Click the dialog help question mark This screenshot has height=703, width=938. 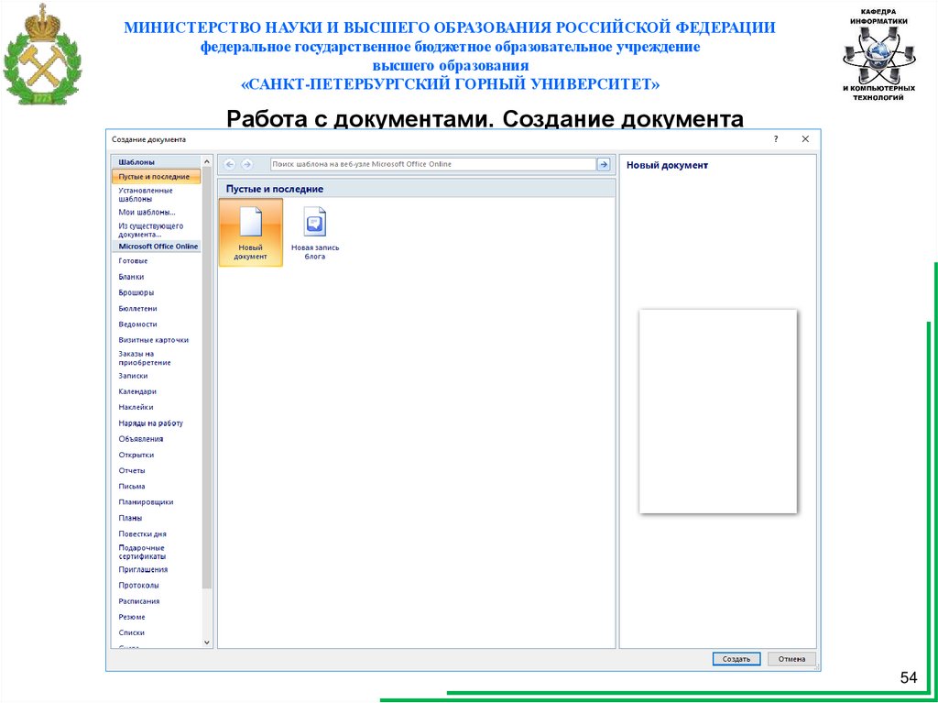click(x=776, y=139)
